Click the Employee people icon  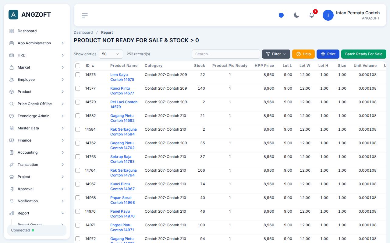pyautogui.click(x=12, y=80)
